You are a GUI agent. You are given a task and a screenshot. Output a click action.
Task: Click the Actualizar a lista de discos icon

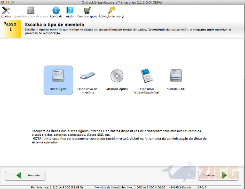tap(31, 10)
